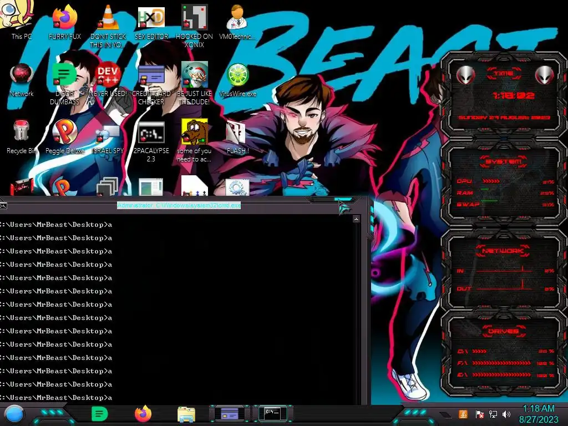Open the green app pinned on taskbar

click(x=100, y=414)
